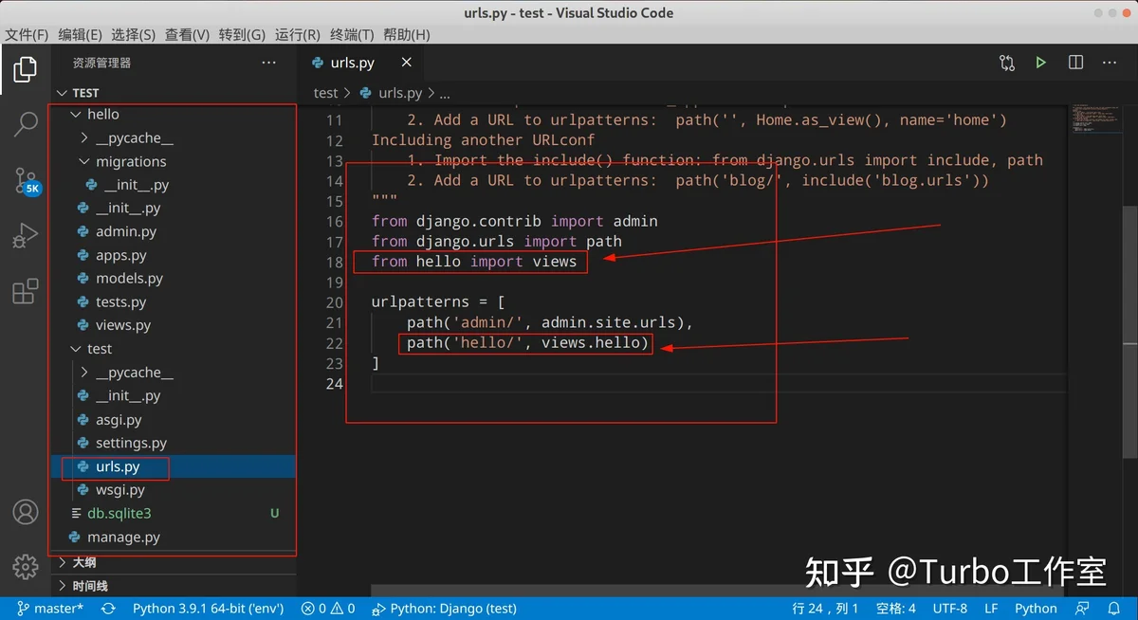Image resolution: width=1138 pixels, height=620 pixels.
Task: Open apps.py file
Action: pyautogui.click(x=174, y=255)
